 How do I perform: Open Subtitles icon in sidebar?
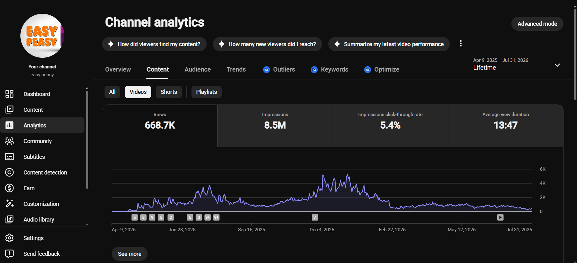9,157
